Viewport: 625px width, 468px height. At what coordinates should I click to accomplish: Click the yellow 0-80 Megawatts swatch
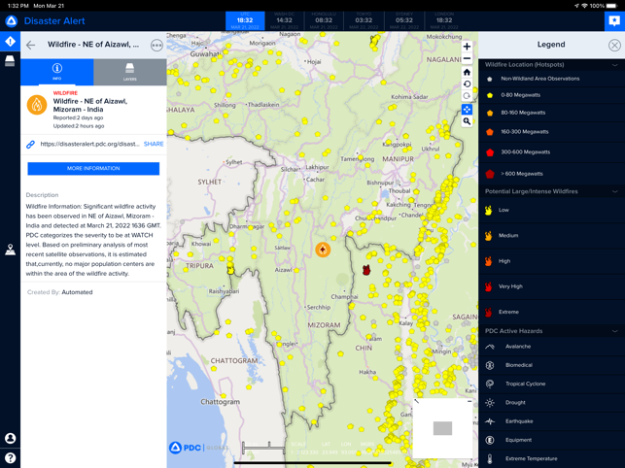(x=490, y=95)
